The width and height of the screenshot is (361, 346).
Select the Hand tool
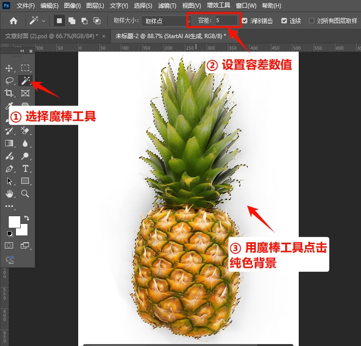coord(9,194)
